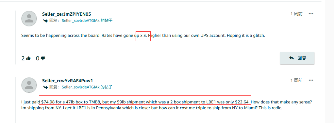Click Seller_zerJmZPIYEN05's profile avatar
The height and width of the screenshot is (123, 334).
click(x=29, y=19)
